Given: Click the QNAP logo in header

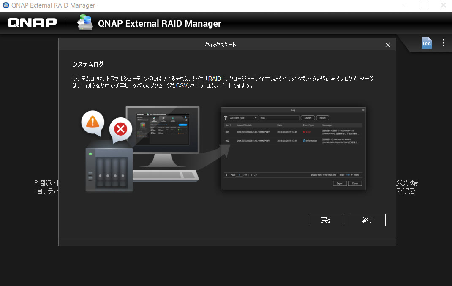Looking at the screenshot, I should pyautogui.click(x=32, y=22).
